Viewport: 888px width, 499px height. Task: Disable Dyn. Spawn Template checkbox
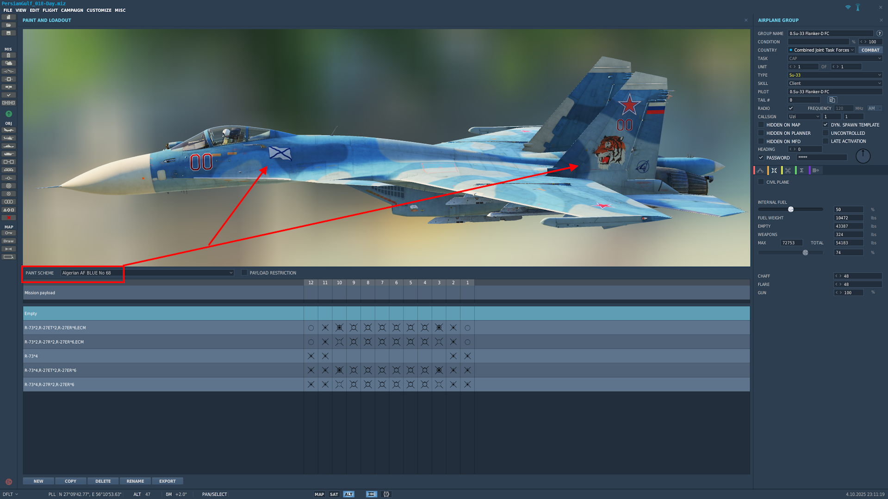pyautogui.click(x=826, y=125)
